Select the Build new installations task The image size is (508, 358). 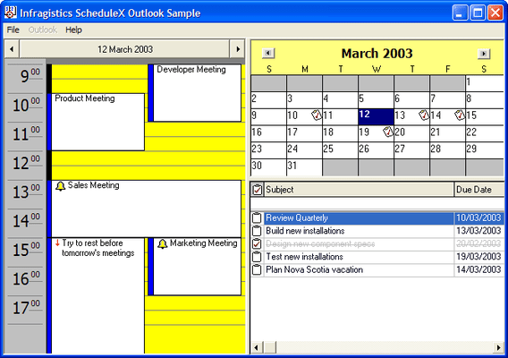(x=359, y=231)
